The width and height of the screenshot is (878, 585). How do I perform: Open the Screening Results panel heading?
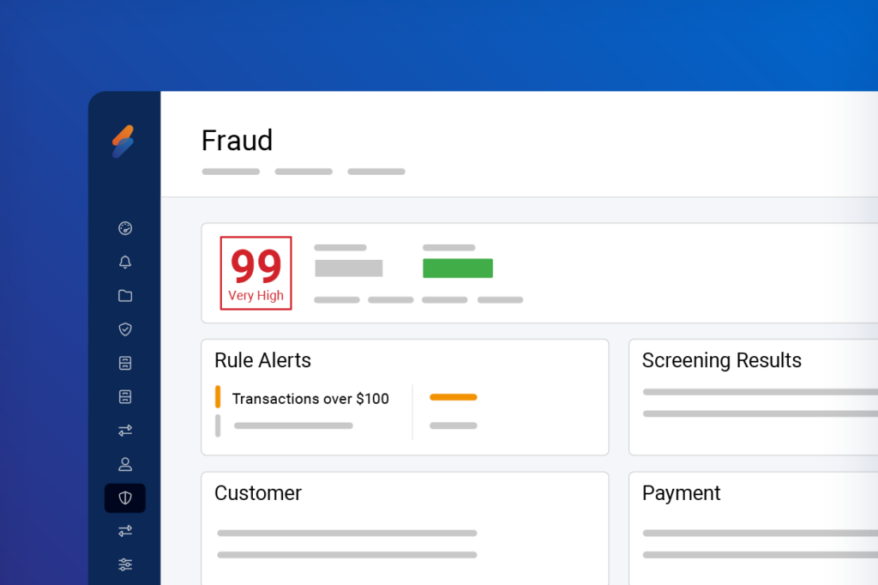pos(721,360)
